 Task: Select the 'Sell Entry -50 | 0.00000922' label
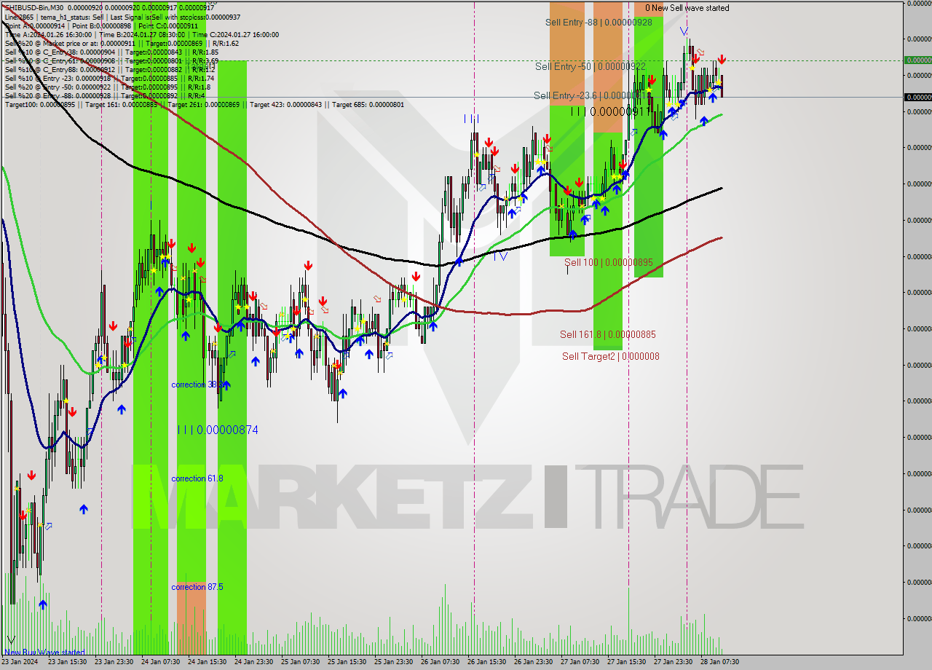tap(590, 66)
